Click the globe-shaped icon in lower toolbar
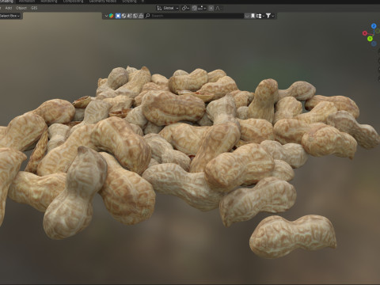Image resolution: width=380 pixels, height=285 pixels. point(123,16)
